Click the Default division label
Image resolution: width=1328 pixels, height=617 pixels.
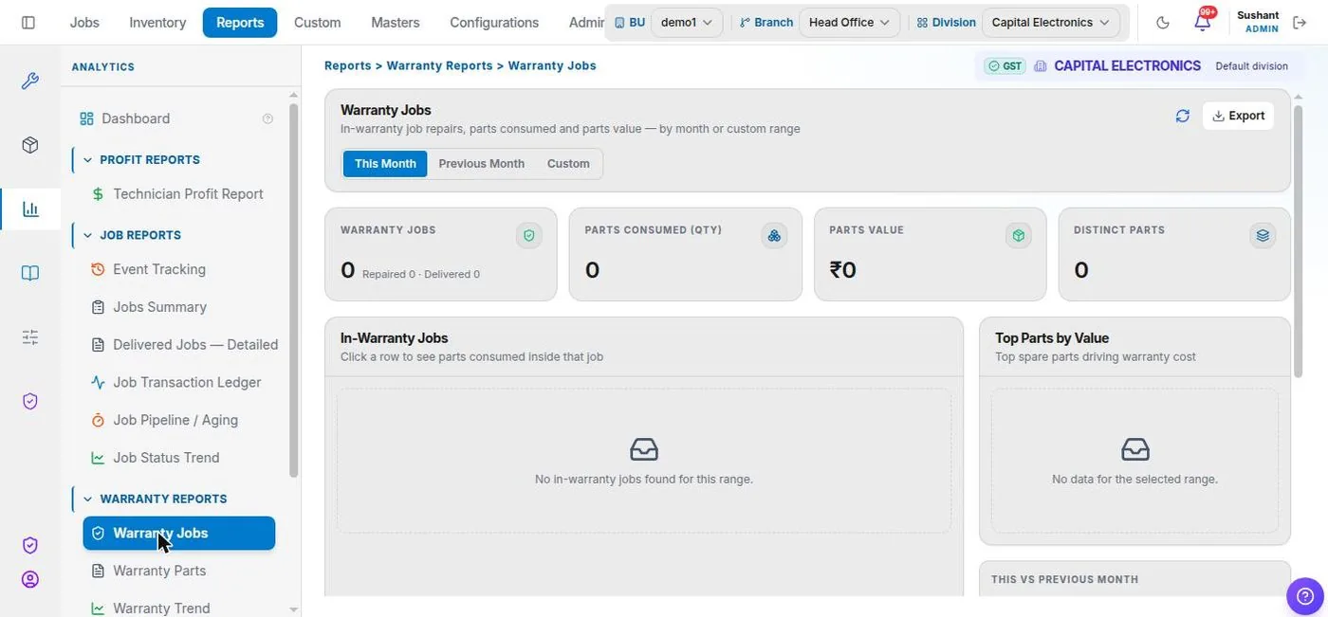tap(1252, 66)
